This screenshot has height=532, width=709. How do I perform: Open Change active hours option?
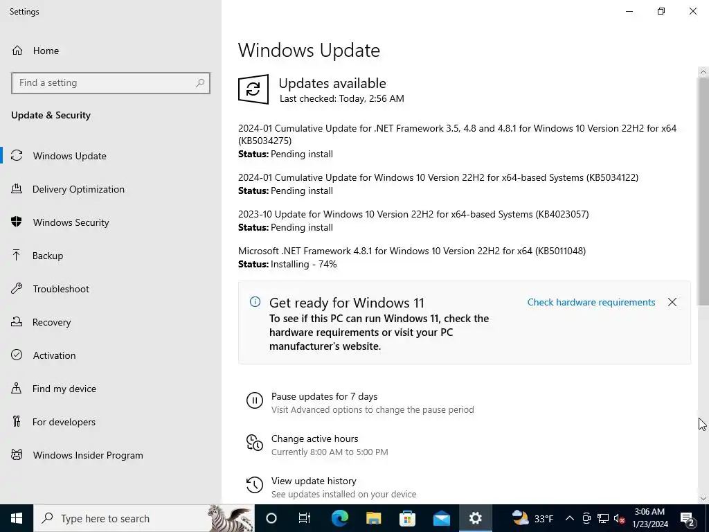pyautogui.click(x=315, y=438)
